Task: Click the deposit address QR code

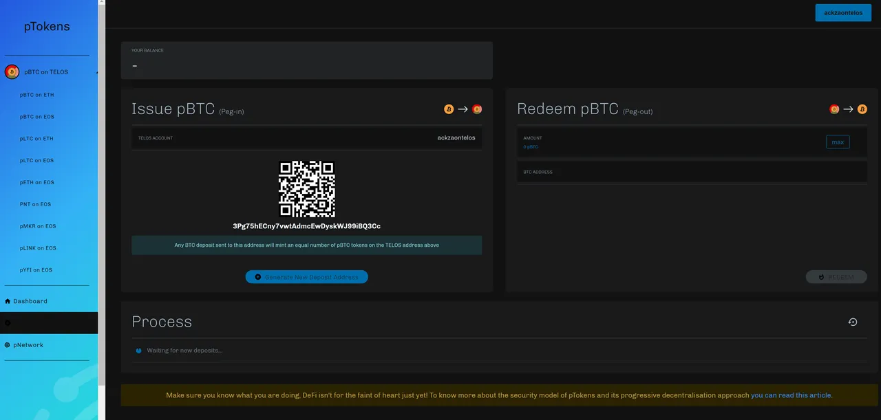Action: [307, 189]
